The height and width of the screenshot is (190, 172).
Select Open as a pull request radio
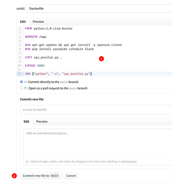(22, 88)
